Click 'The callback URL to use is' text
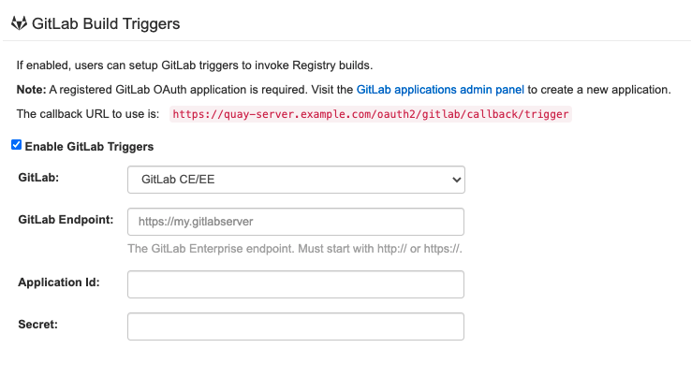Image resolution: width=691 pixels, height=377 pixels. point(89,115)
